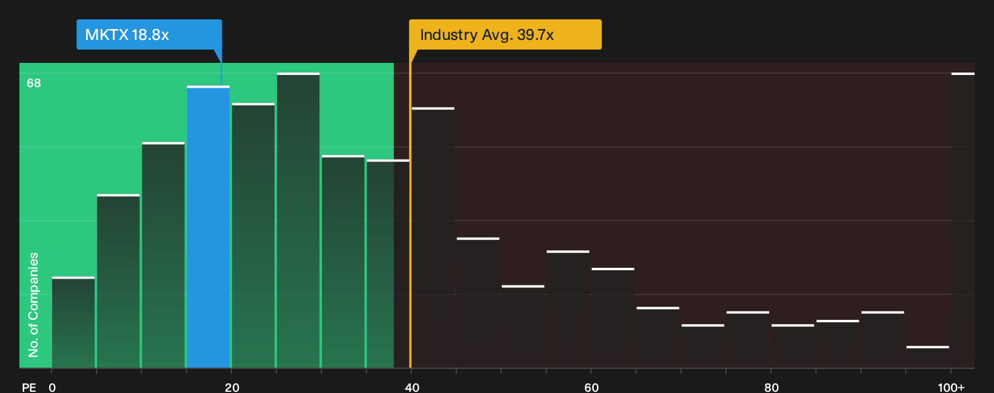Screen dimensions: 994x393
Task: Click the bar at PE 60-65
Action: point(613,318)
